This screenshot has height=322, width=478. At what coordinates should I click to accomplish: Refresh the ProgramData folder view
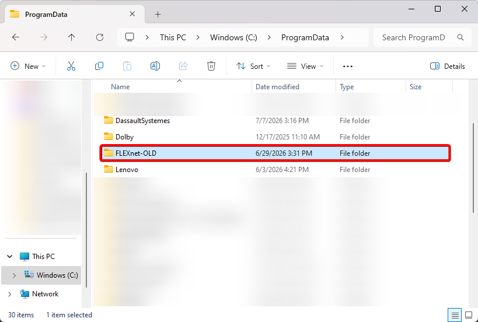(x=100, y=37)
